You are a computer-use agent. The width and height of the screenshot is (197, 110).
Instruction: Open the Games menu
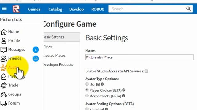pos(34,9)
